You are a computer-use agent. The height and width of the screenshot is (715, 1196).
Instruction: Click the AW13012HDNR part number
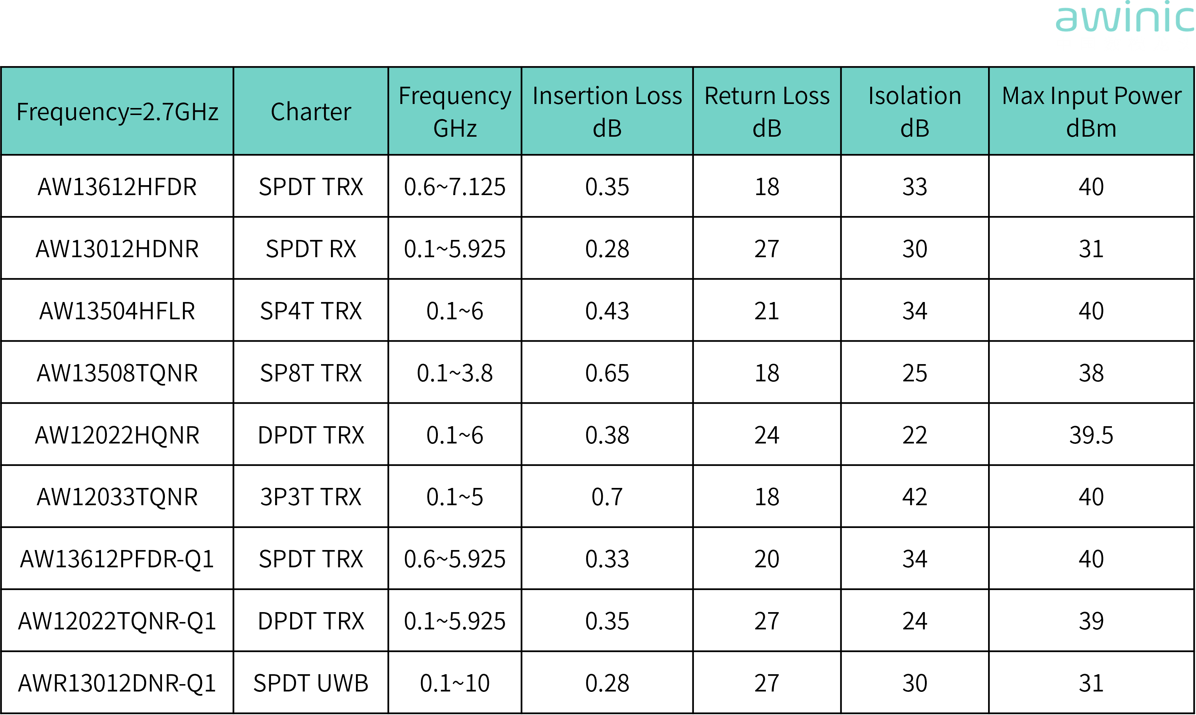pyautogui.click(x=117, y=249)
